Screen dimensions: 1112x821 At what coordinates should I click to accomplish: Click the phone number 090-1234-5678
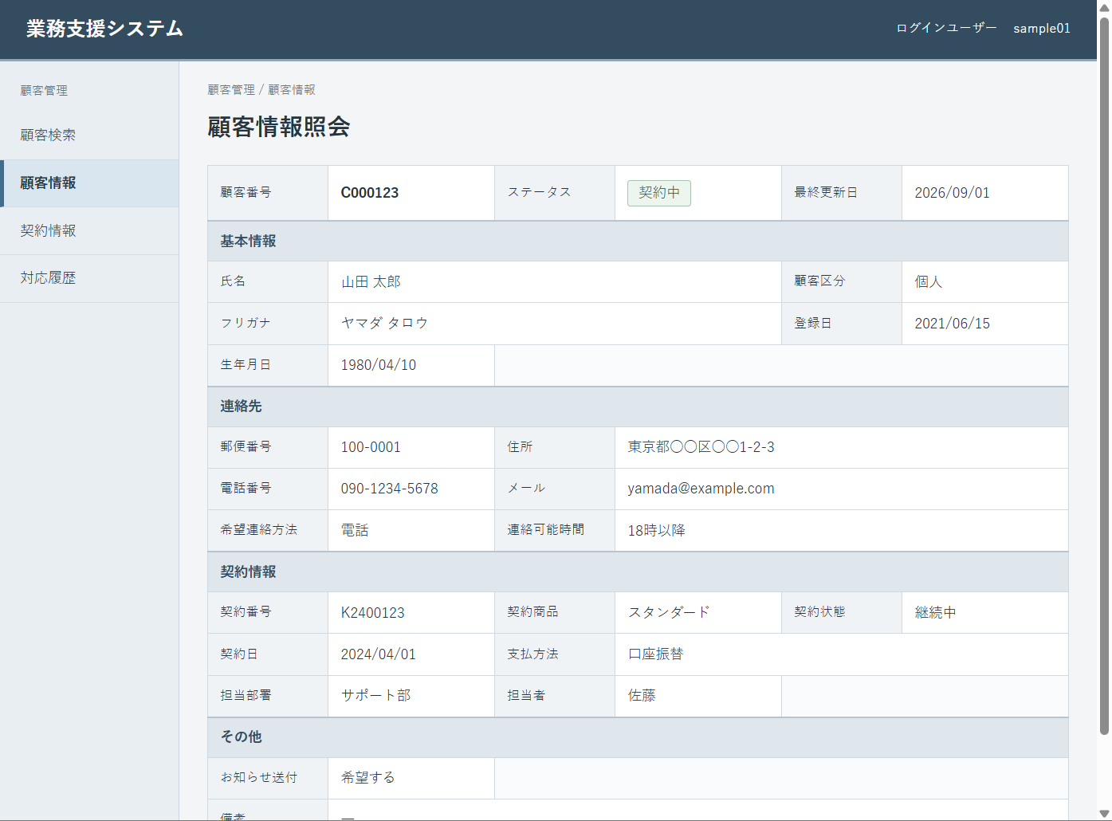pos(389,489)
